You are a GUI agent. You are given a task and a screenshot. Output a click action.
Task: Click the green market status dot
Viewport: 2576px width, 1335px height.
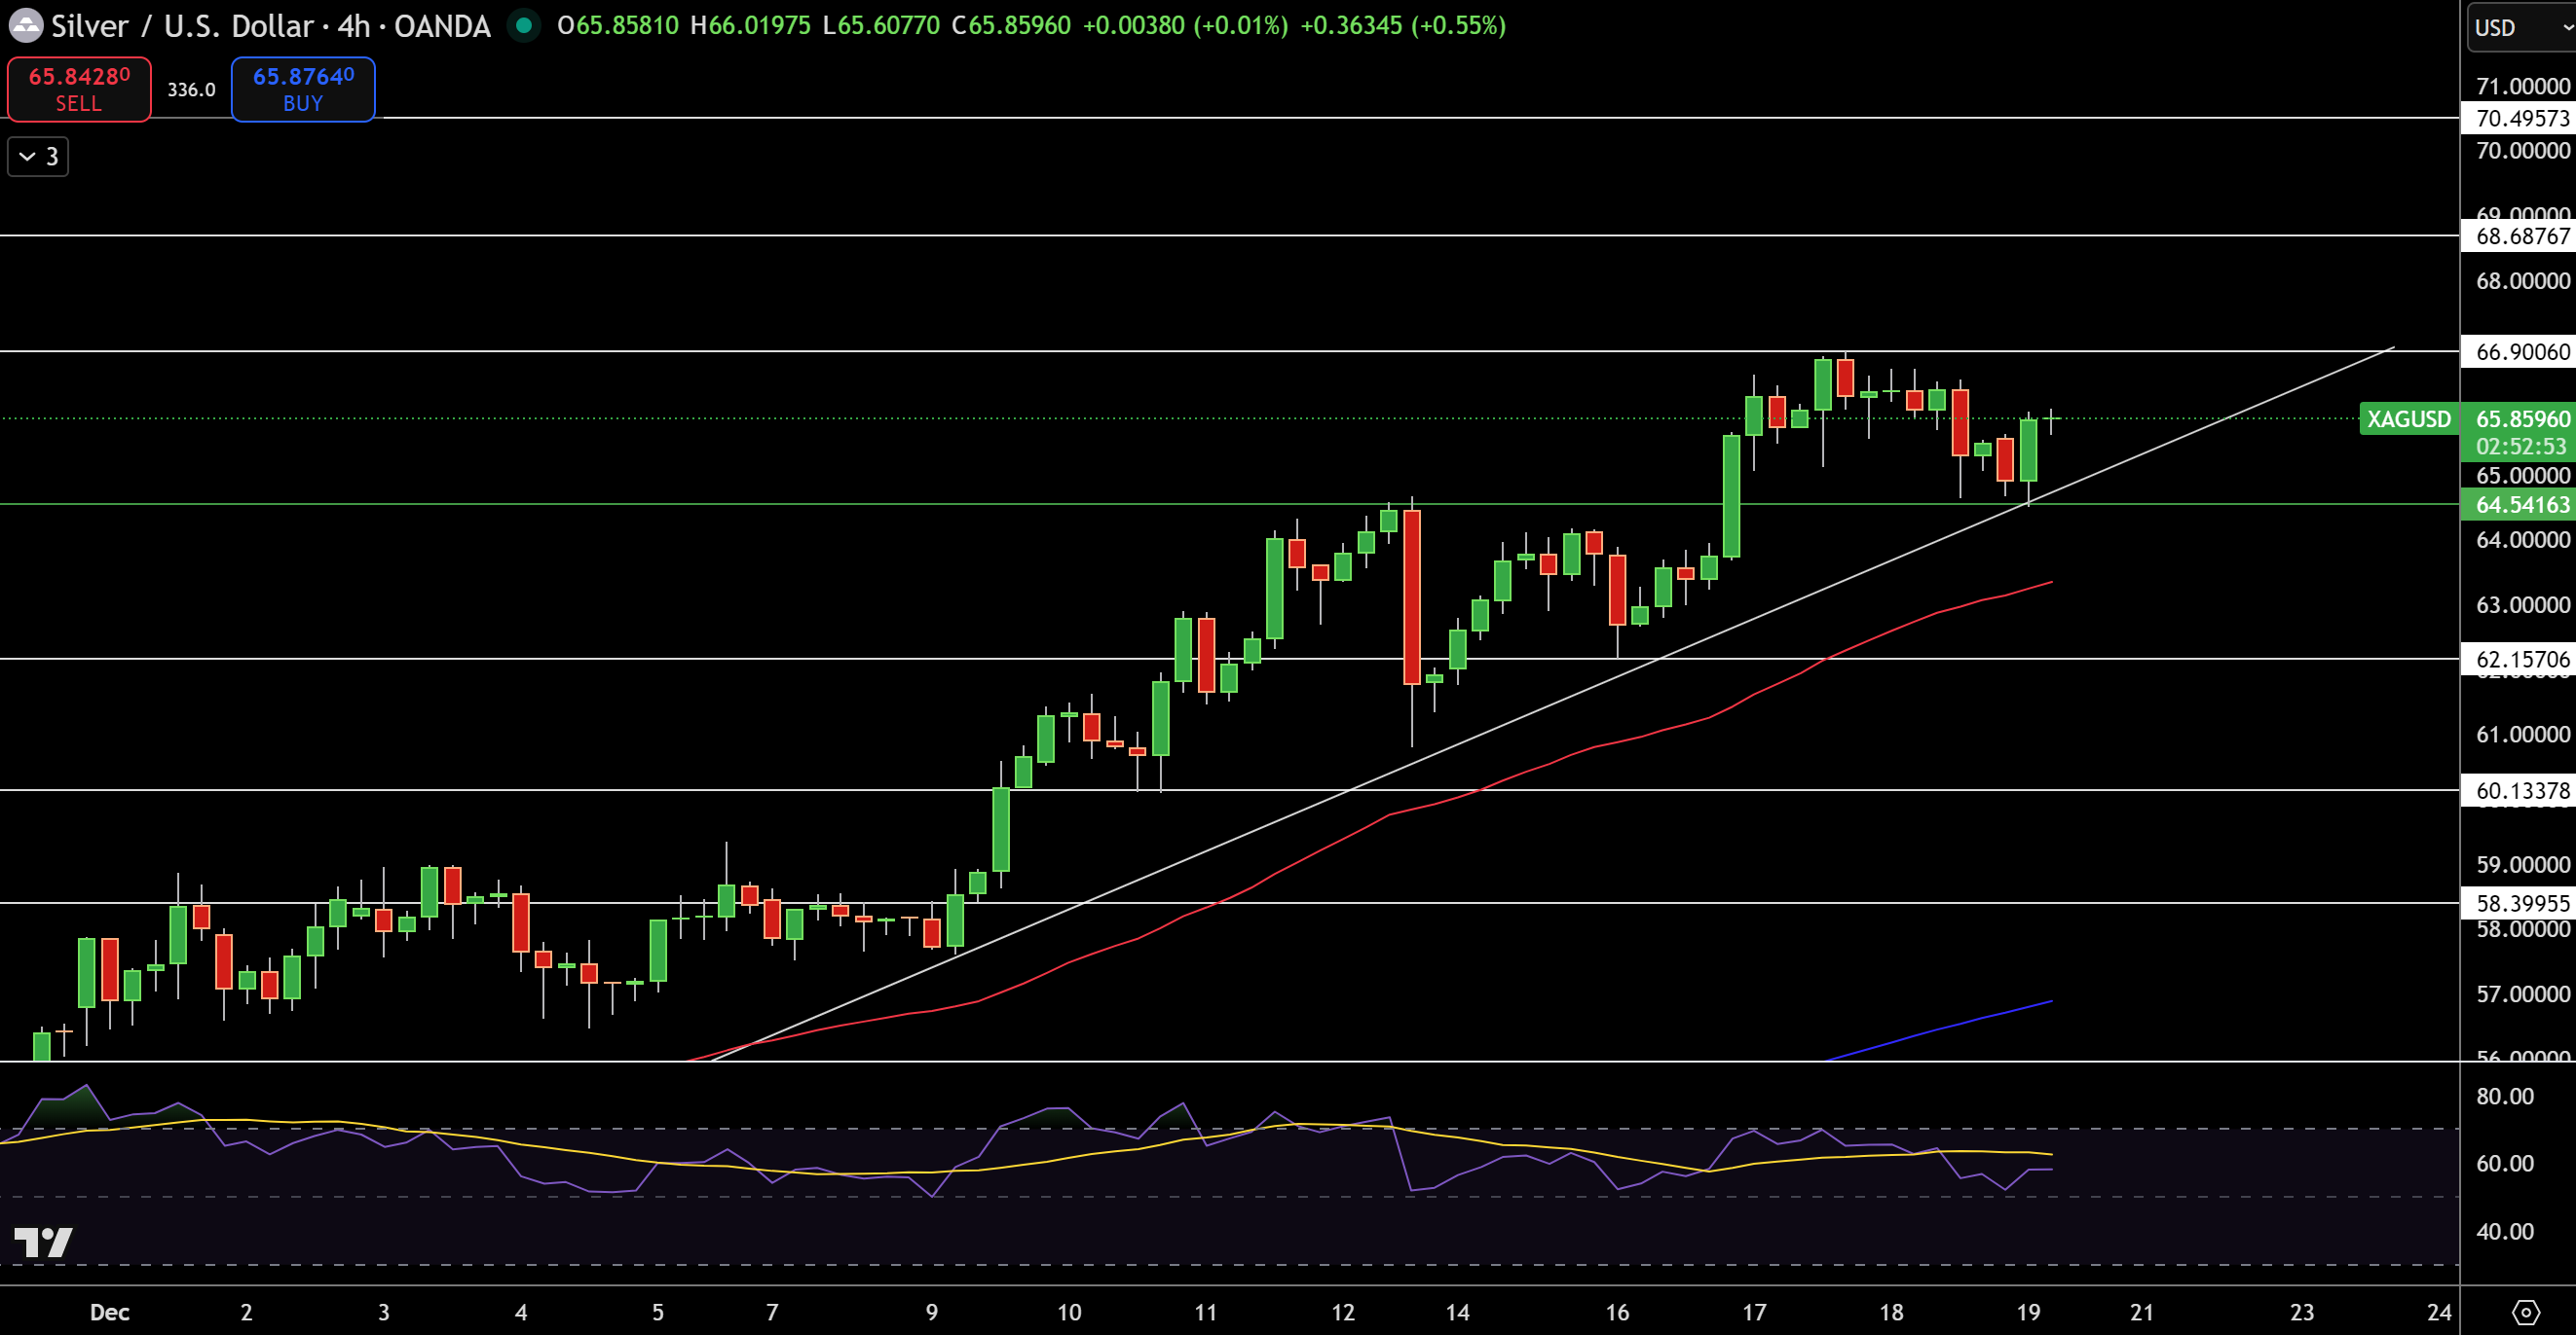click(x=524, y=25)
